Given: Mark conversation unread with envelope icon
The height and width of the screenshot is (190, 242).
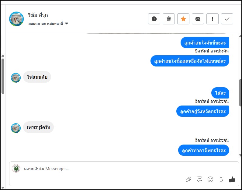Looking at the screenshot, I should tap(198, 19).
